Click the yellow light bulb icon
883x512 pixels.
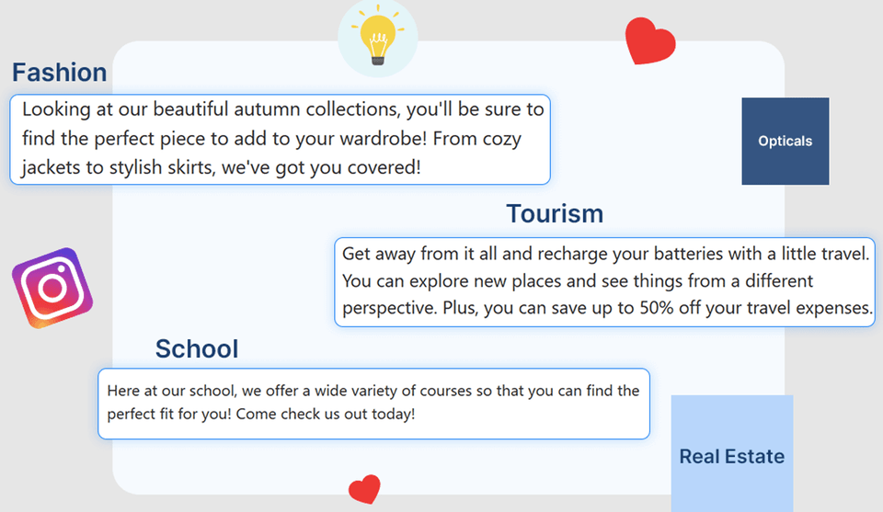pos(377,36)
